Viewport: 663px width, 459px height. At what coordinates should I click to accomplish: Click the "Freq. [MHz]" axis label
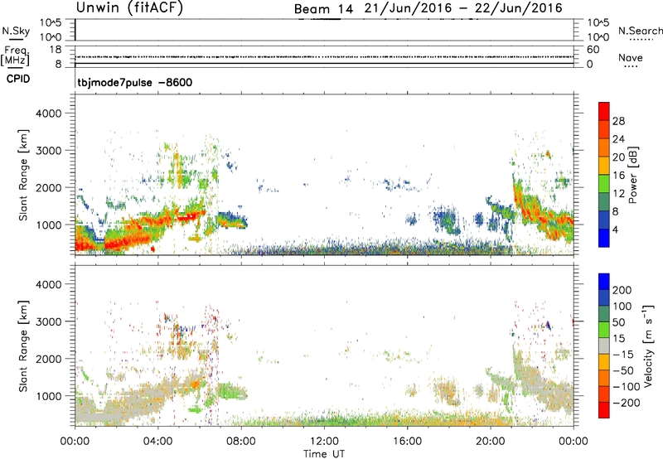coord(15,56)
